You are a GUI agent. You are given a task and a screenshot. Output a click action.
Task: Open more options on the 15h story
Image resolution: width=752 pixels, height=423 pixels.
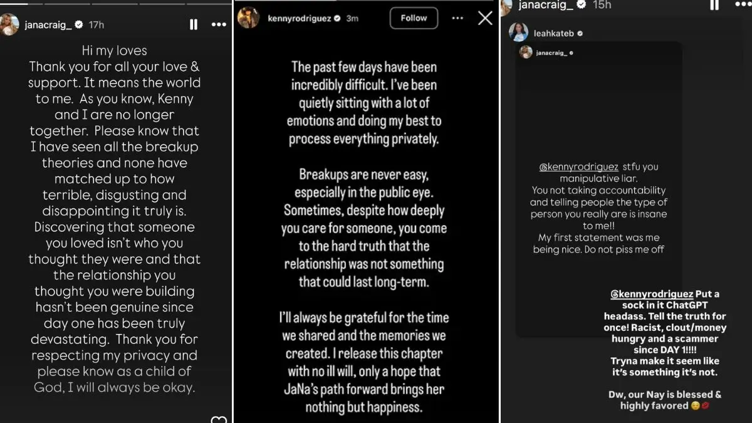click(x=742, y=5)
